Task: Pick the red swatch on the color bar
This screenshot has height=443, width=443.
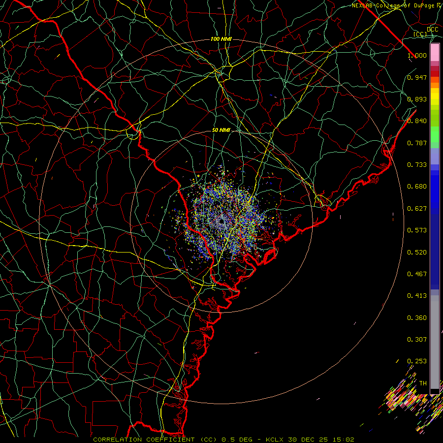Action: (x=435, y=74)
